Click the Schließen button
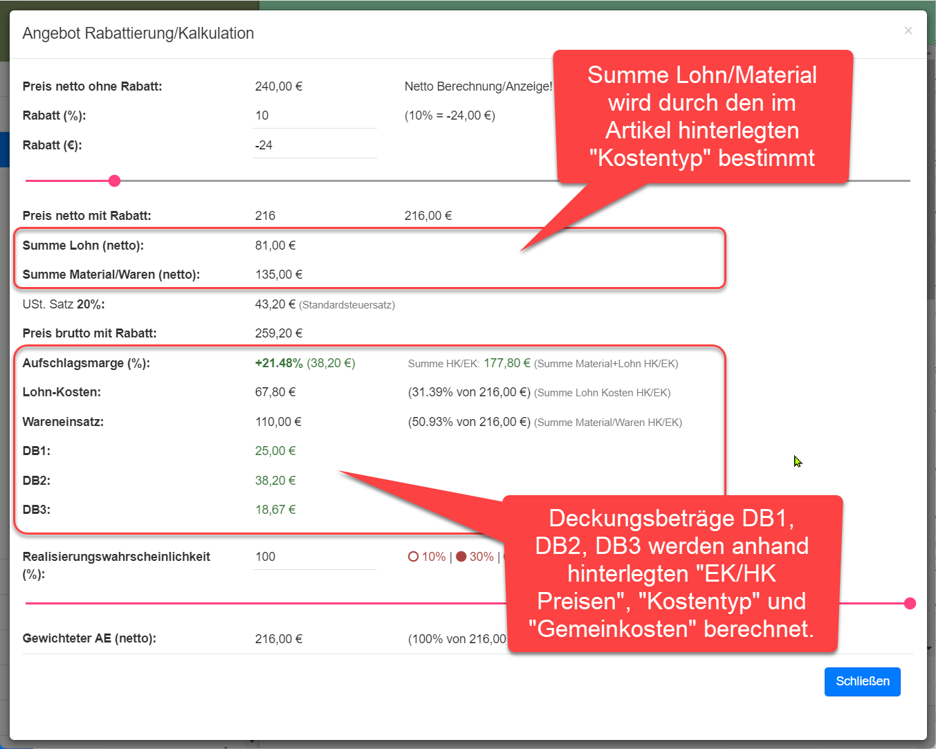This screenshot has height=749, width=936. [863, 682]
